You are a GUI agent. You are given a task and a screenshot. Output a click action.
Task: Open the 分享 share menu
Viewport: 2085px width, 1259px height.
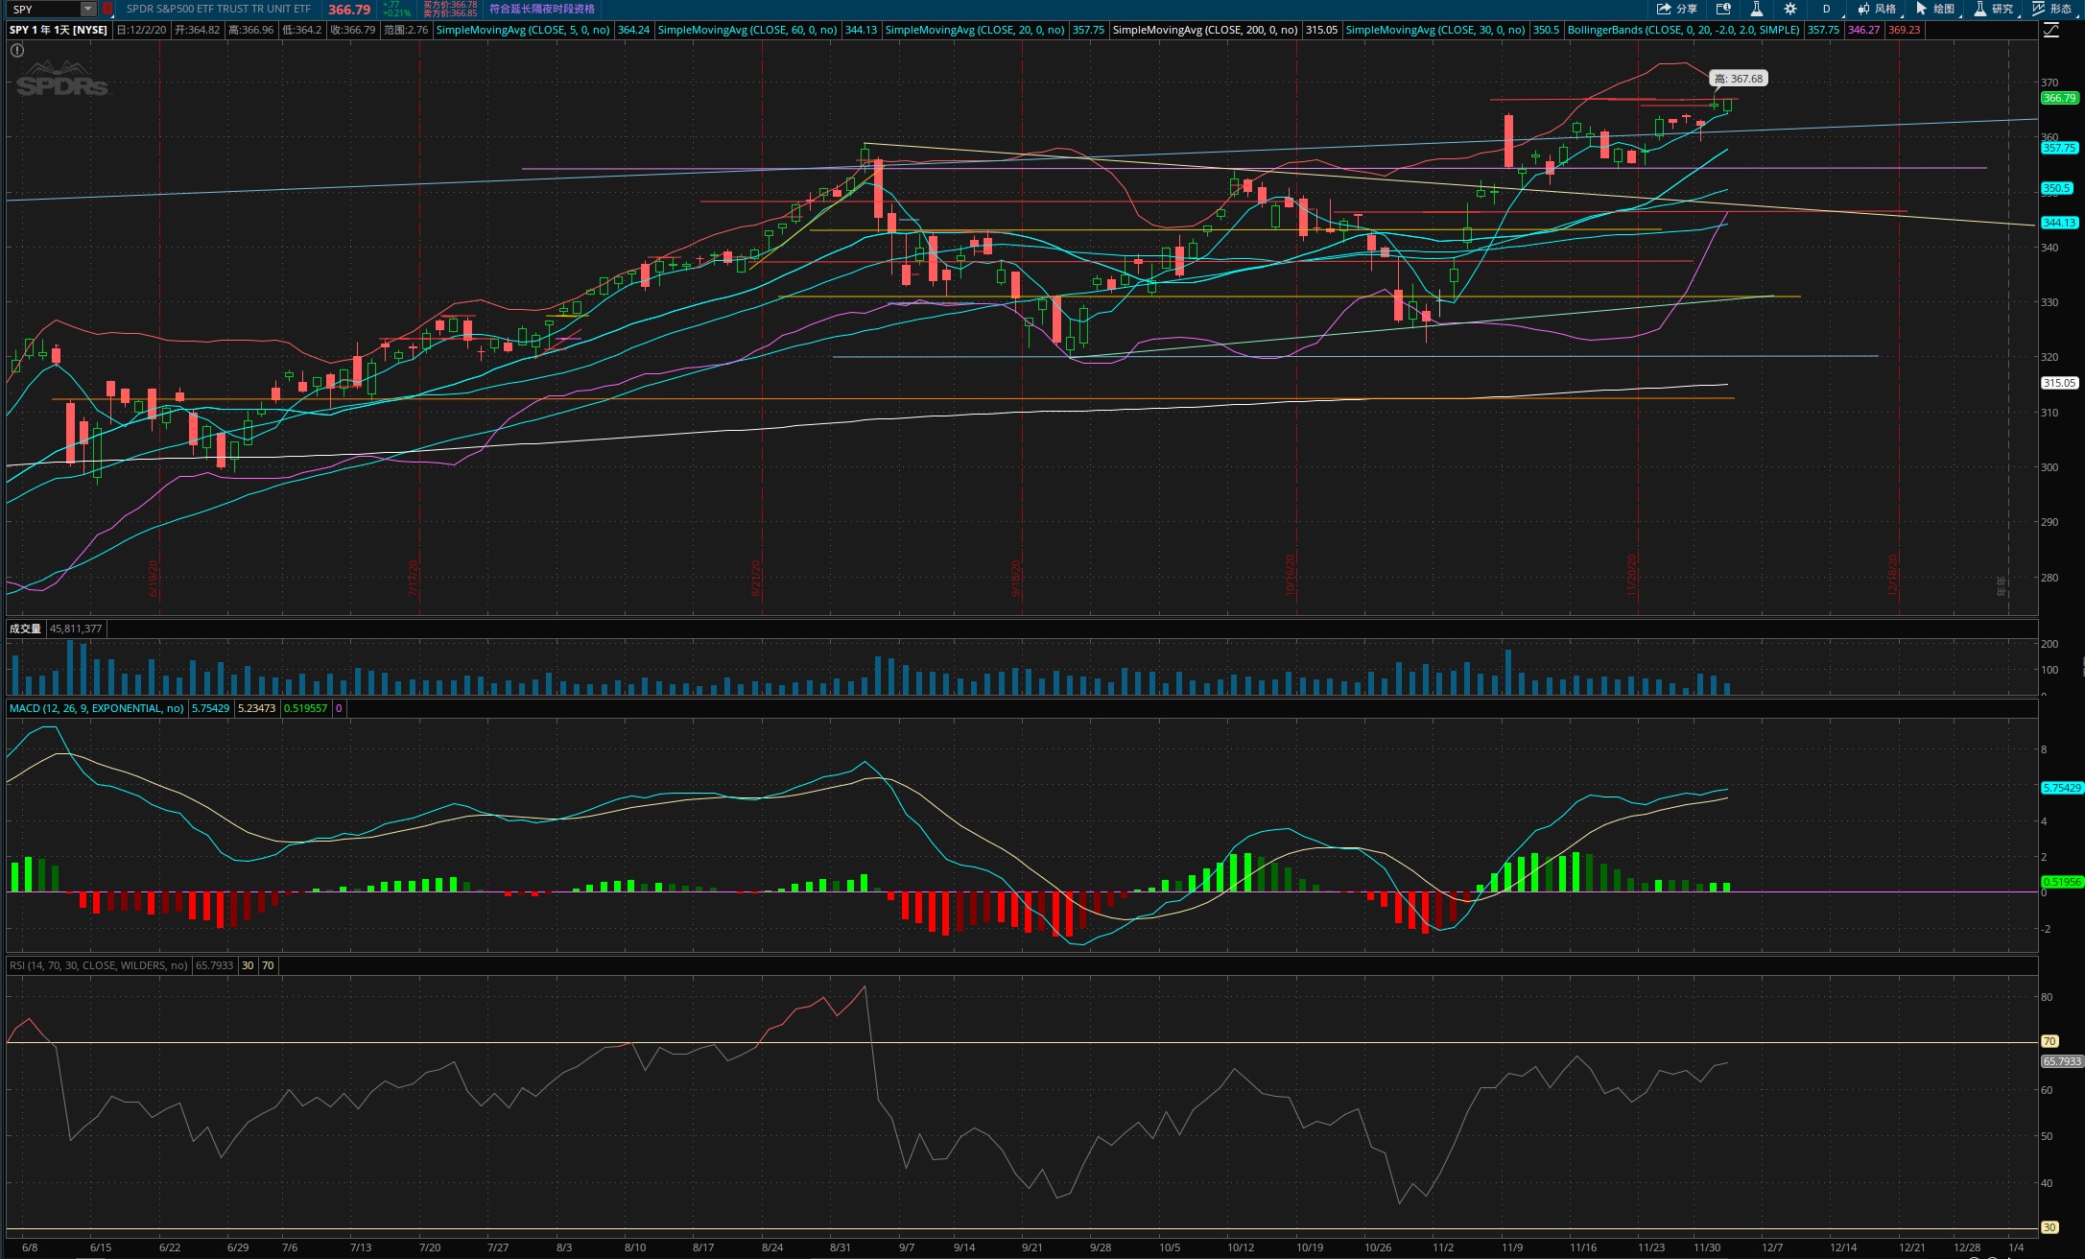[x=1676, y=9]
